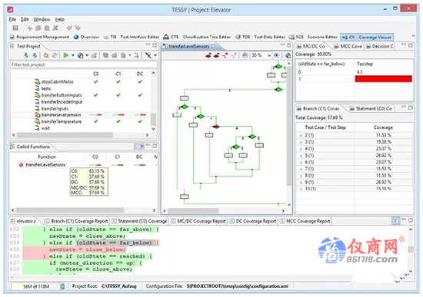The width and height of the screenshot is (423, 297).
Task: Click zoom-out icon in flow chart toolbar
Action: pyautogui.click(x=245, y=55)
